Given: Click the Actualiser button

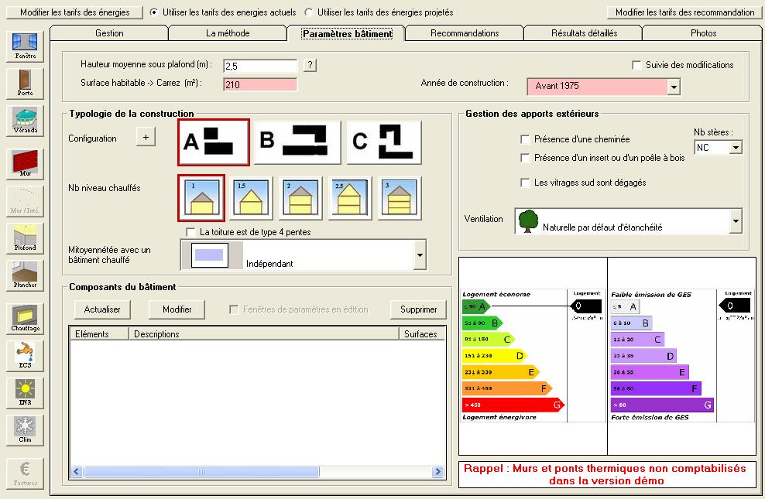Looking at the screenshot, I should coord(102,309).
